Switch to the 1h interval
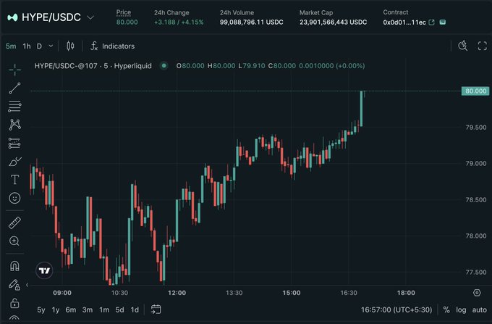This screenshot has height=324, width=492. click(x=27, y=46)
